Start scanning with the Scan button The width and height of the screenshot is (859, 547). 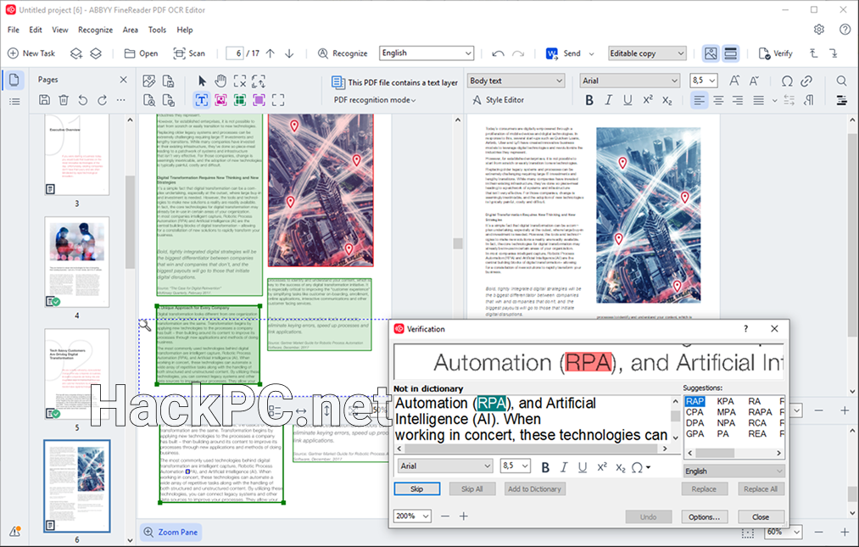pyautogui.click(x=189, y=53)
